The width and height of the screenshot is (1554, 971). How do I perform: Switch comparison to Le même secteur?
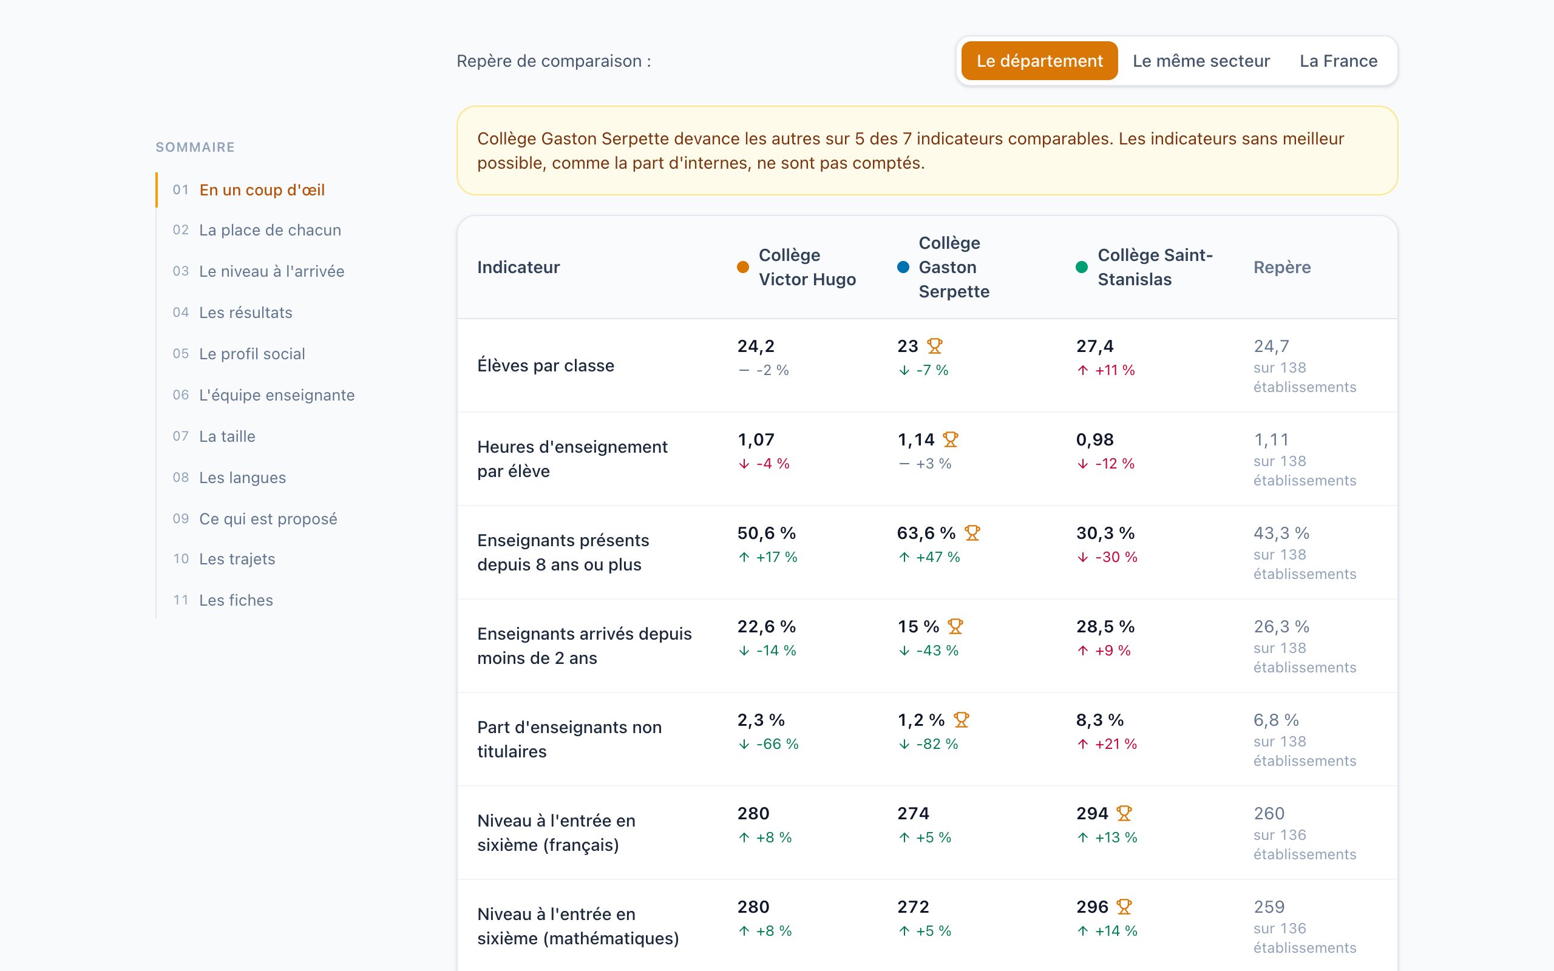1201,61
